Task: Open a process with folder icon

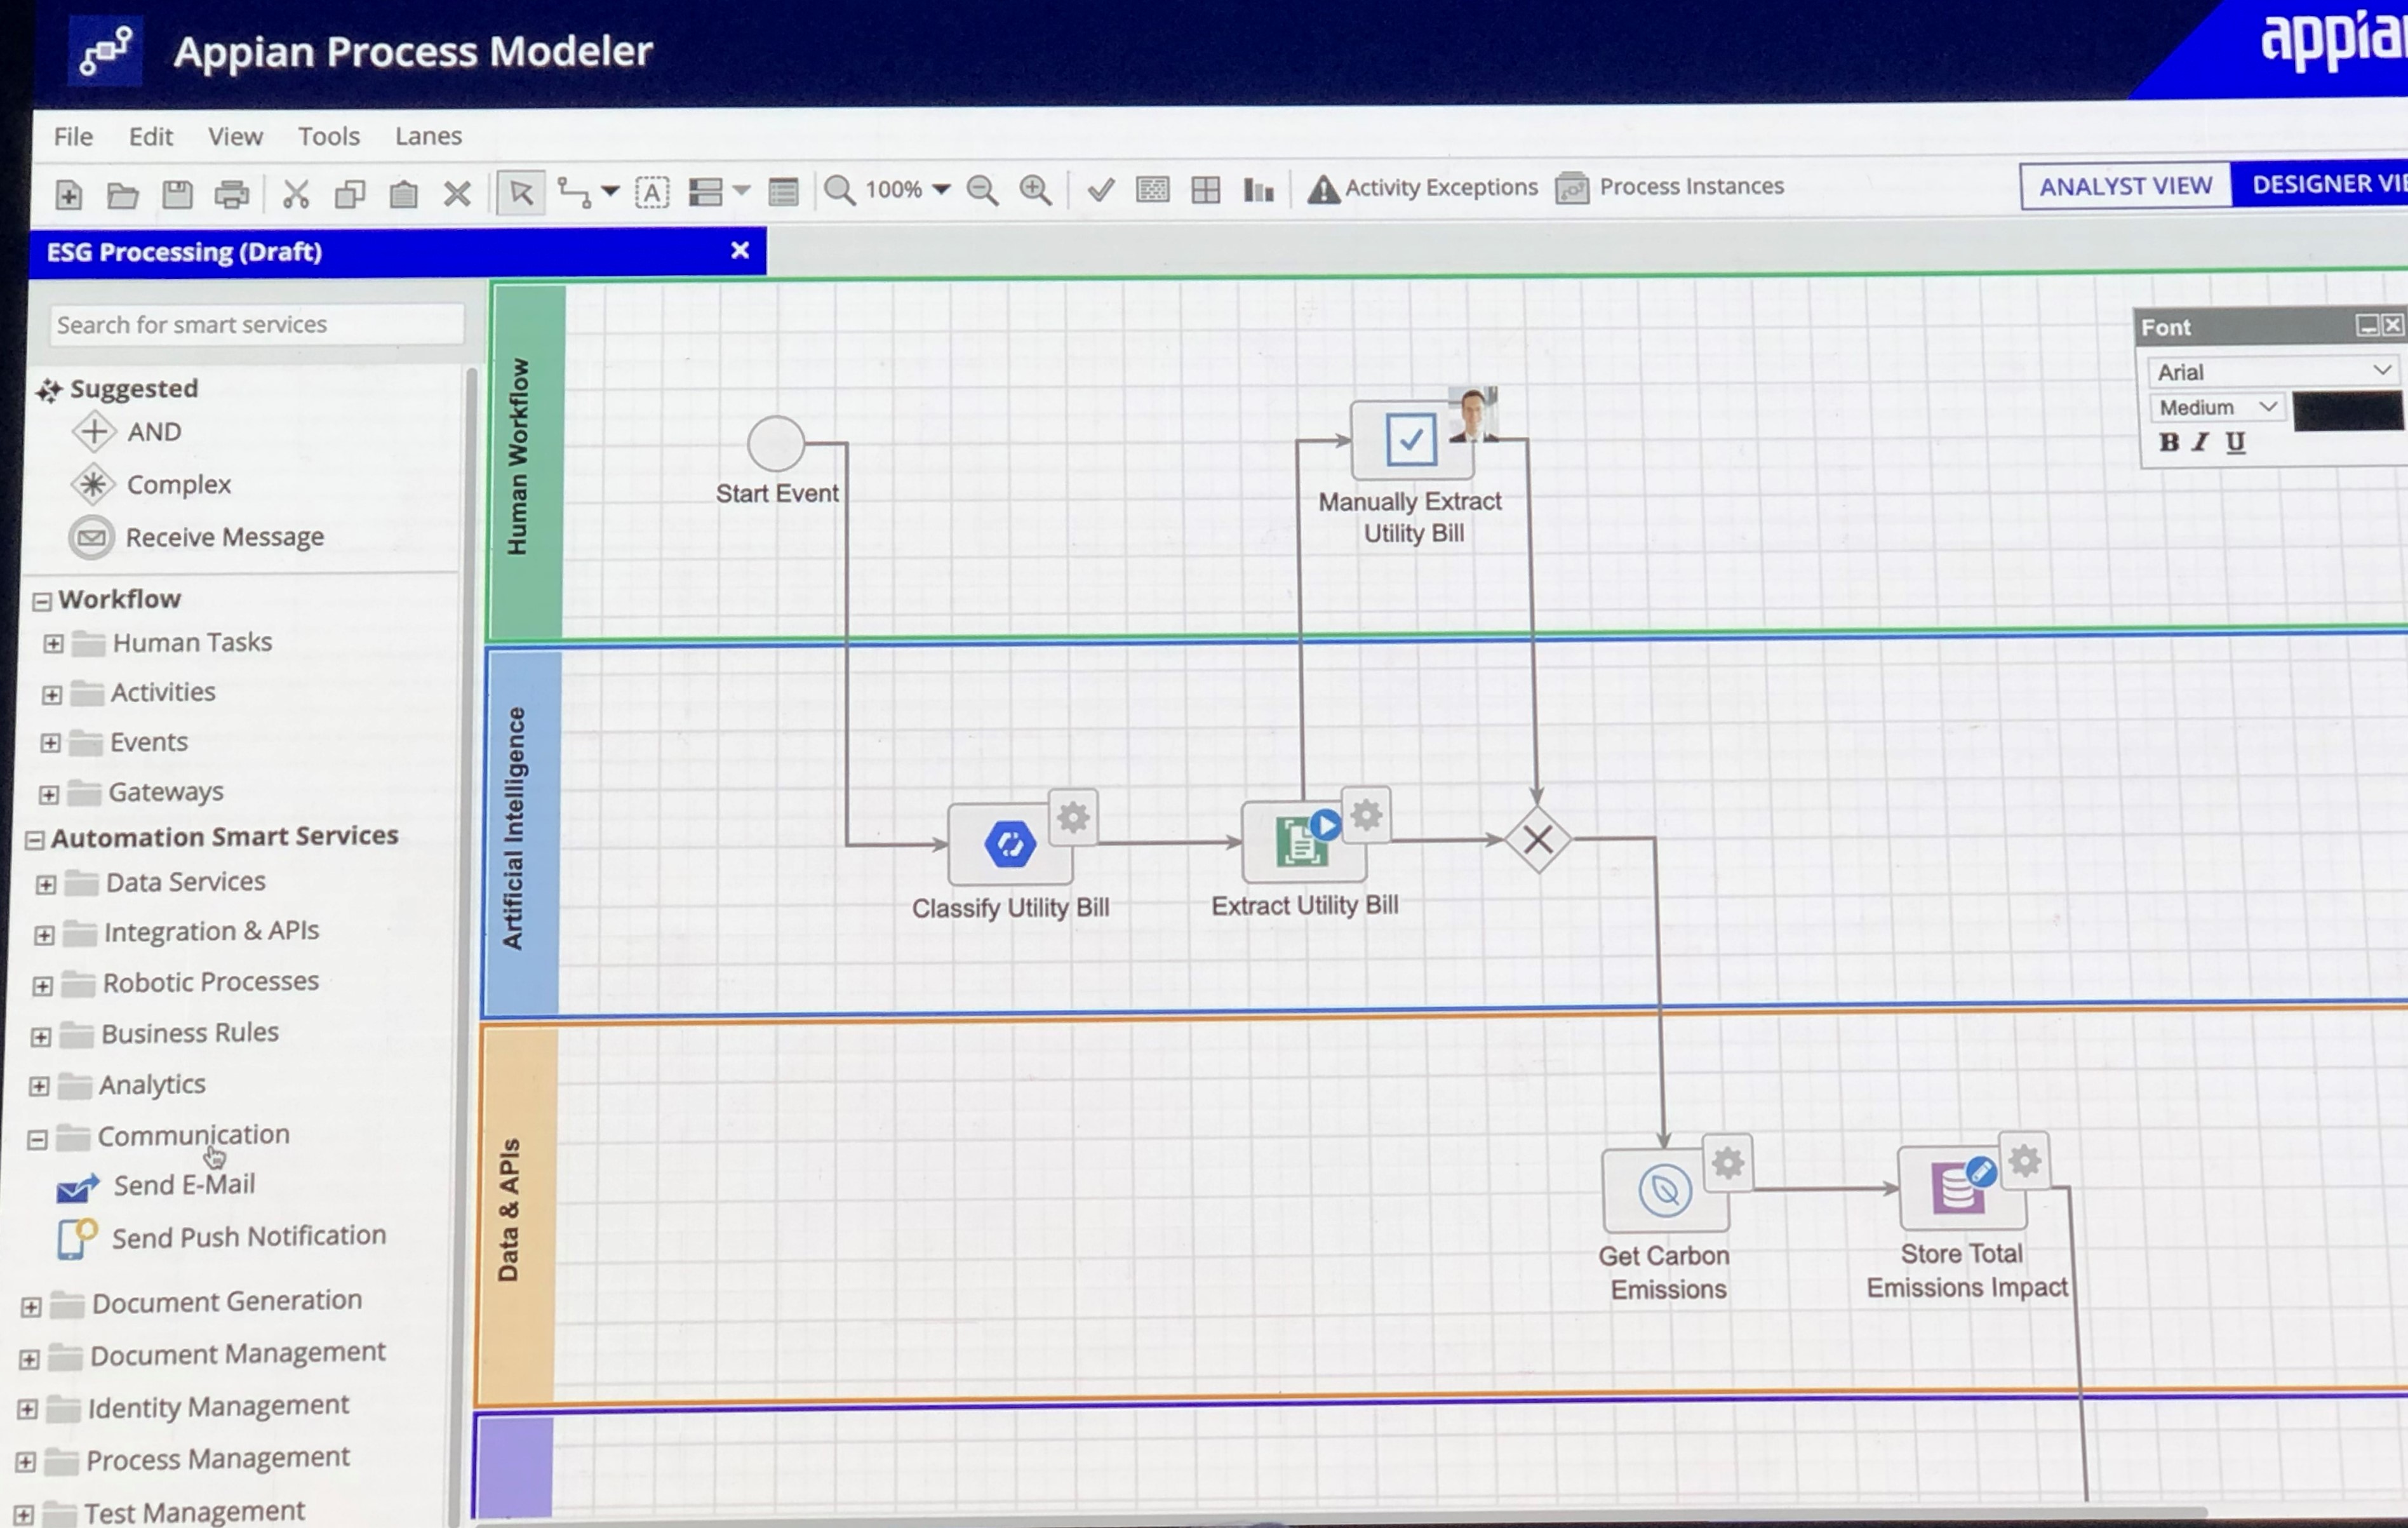Action: point(123,195)
